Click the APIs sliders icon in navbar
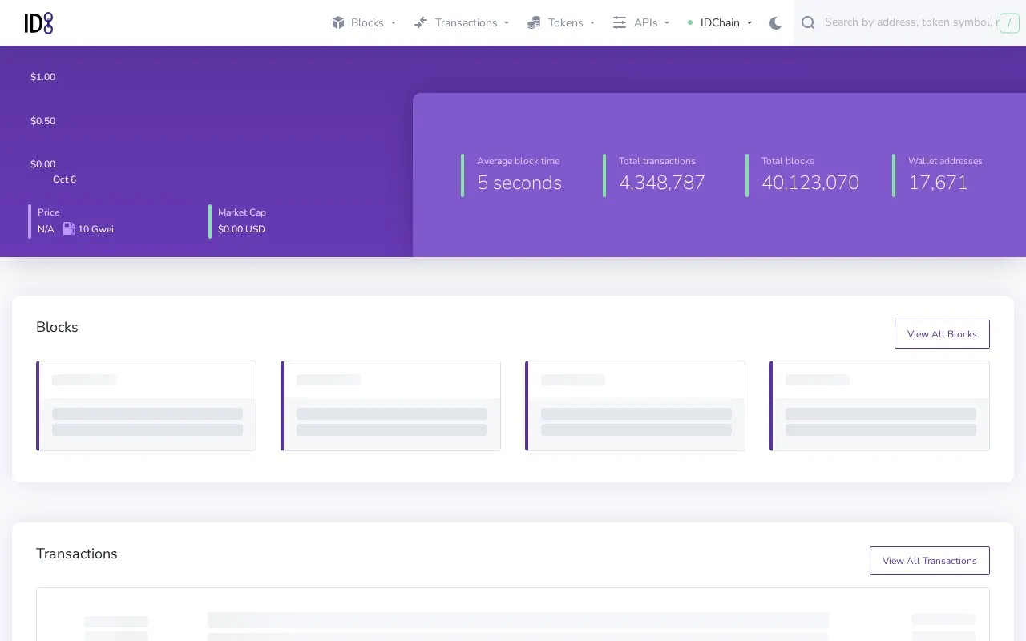The width and height of the screenshot is (1026, 641). (x=620, y=22)
